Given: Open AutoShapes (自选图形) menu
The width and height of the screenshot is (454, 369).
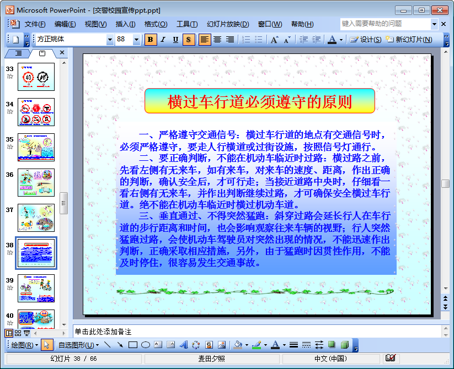Looking at the screenshot, I should point(78,345).
